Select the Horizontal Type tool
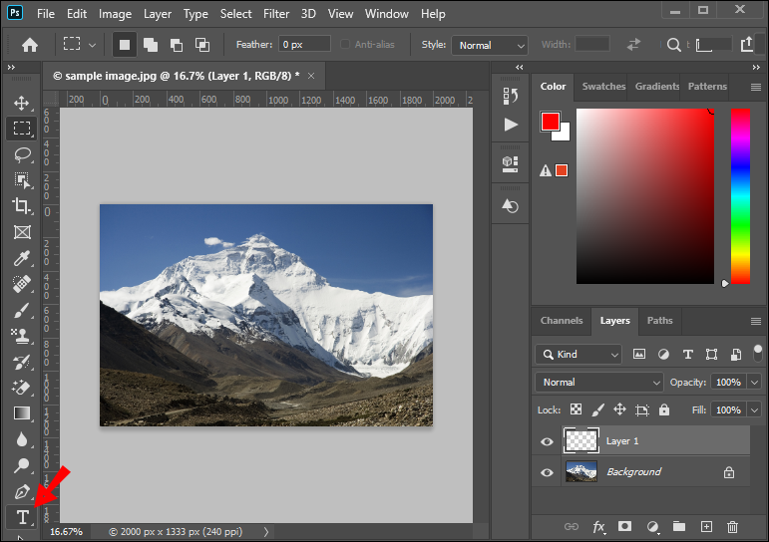This screenshot has width=769, height=542. pos(21,517)
